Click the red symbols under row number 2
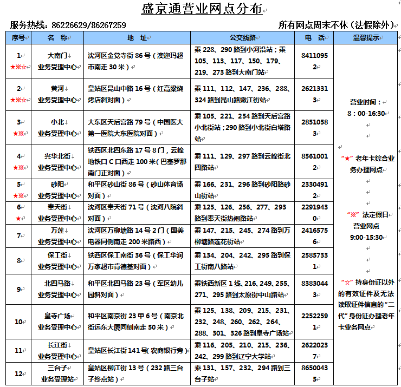 18,100
